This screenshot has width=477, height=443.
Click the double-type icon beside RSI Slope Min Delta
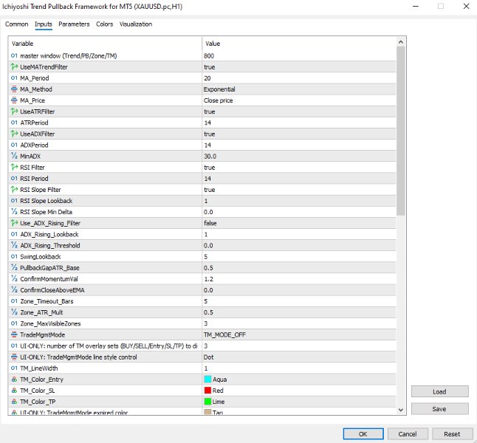(x=14, y=212)
